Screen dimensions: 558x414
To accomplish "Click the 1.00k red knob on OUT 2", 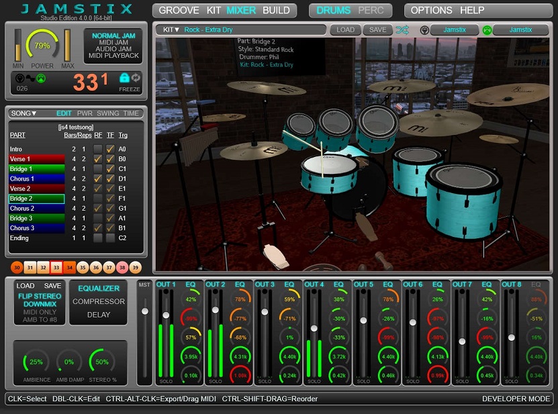I will 240,375.
